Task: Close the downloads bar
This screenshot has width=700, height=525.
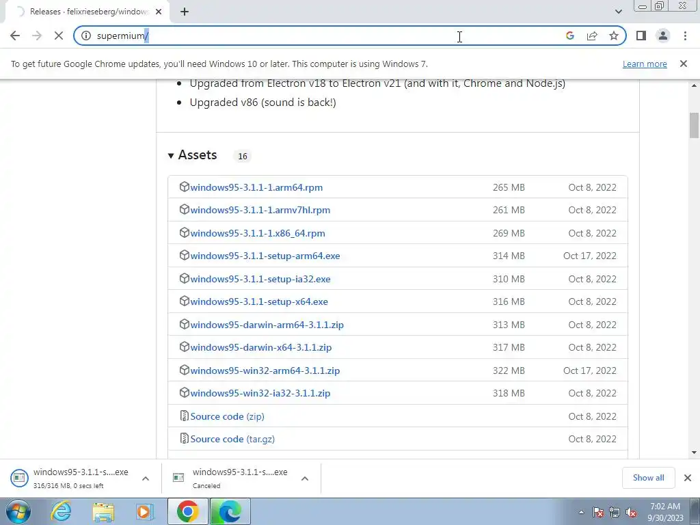Action: 688,478
